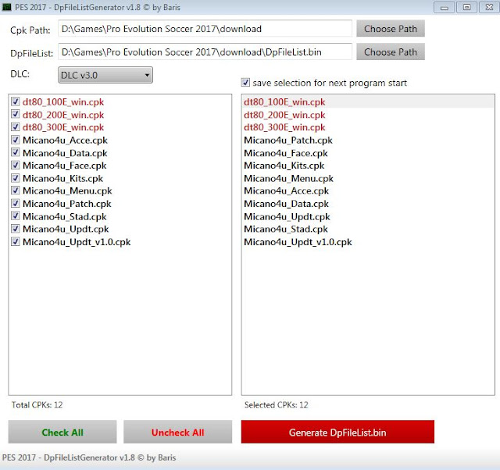Image resolution: width=500 pixels, height=470 pixels.
Task: Uncheck Micano4u_Updt.cpk checkbox
Action: pos(16,229)
